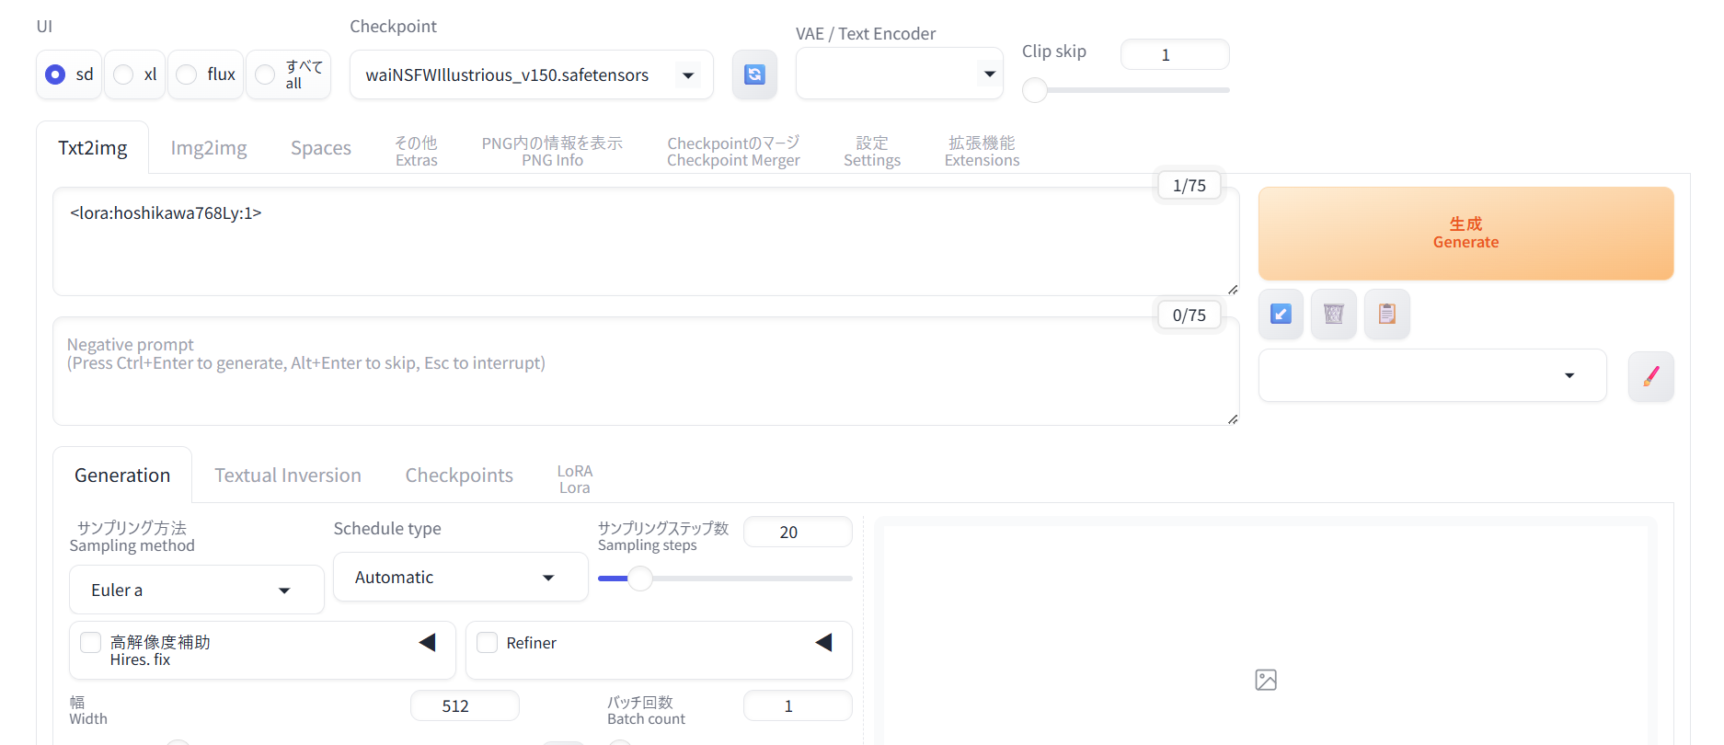Switch to the Img2img tab
The height and width of the screenshot is (745, 1724).
[x=209, y=148]
